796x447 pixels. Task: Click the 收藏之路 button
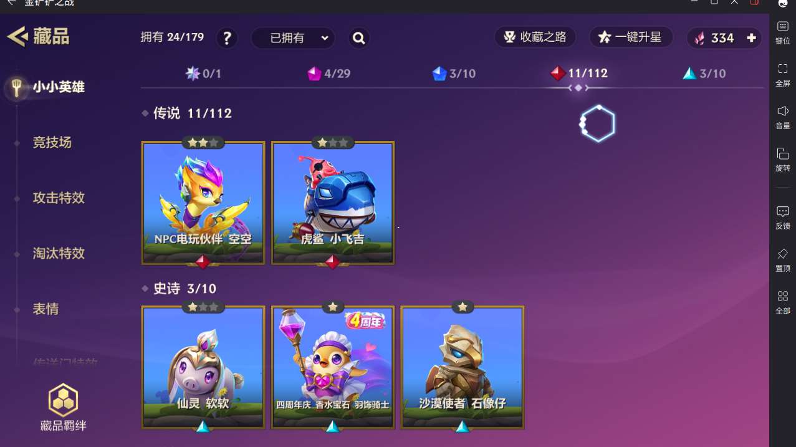click(x=535, y=37)
